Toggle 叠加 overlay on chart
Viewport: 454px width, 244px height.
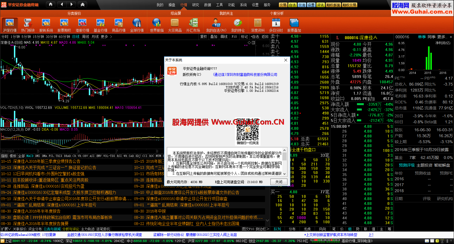214,37
